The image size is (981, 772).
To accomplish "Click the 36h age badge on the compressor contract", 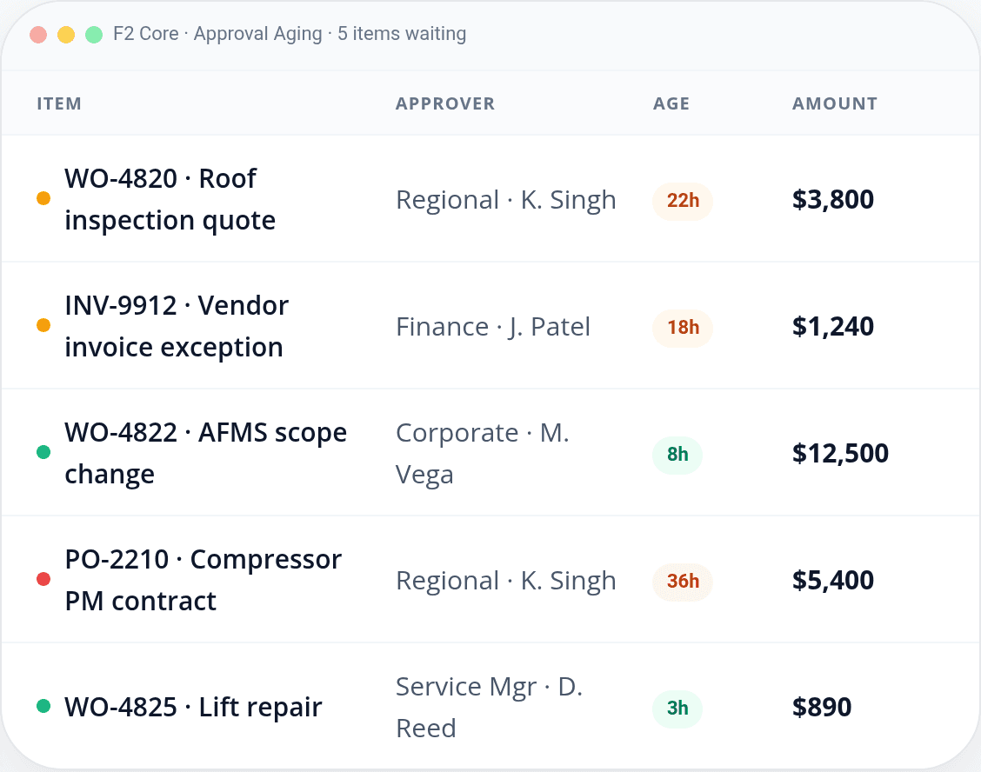I will pos(682,582).
